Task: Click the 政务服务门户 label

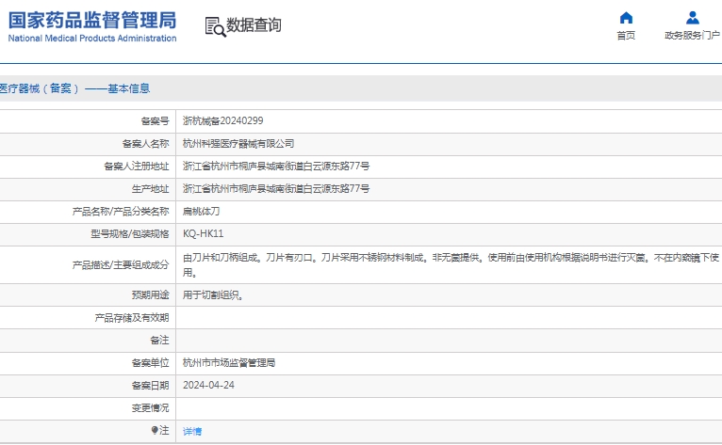Action: click(692, 36)
